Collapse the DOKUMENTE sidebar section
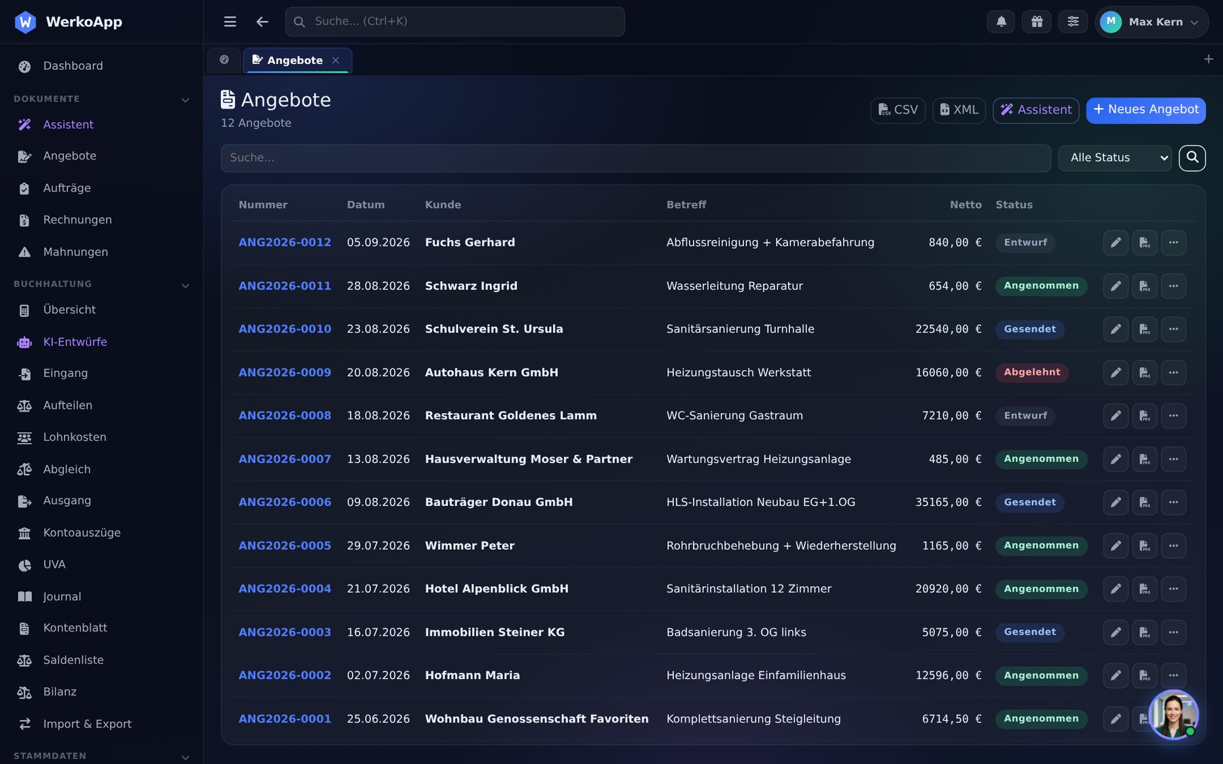 click(x=185, y=100)
